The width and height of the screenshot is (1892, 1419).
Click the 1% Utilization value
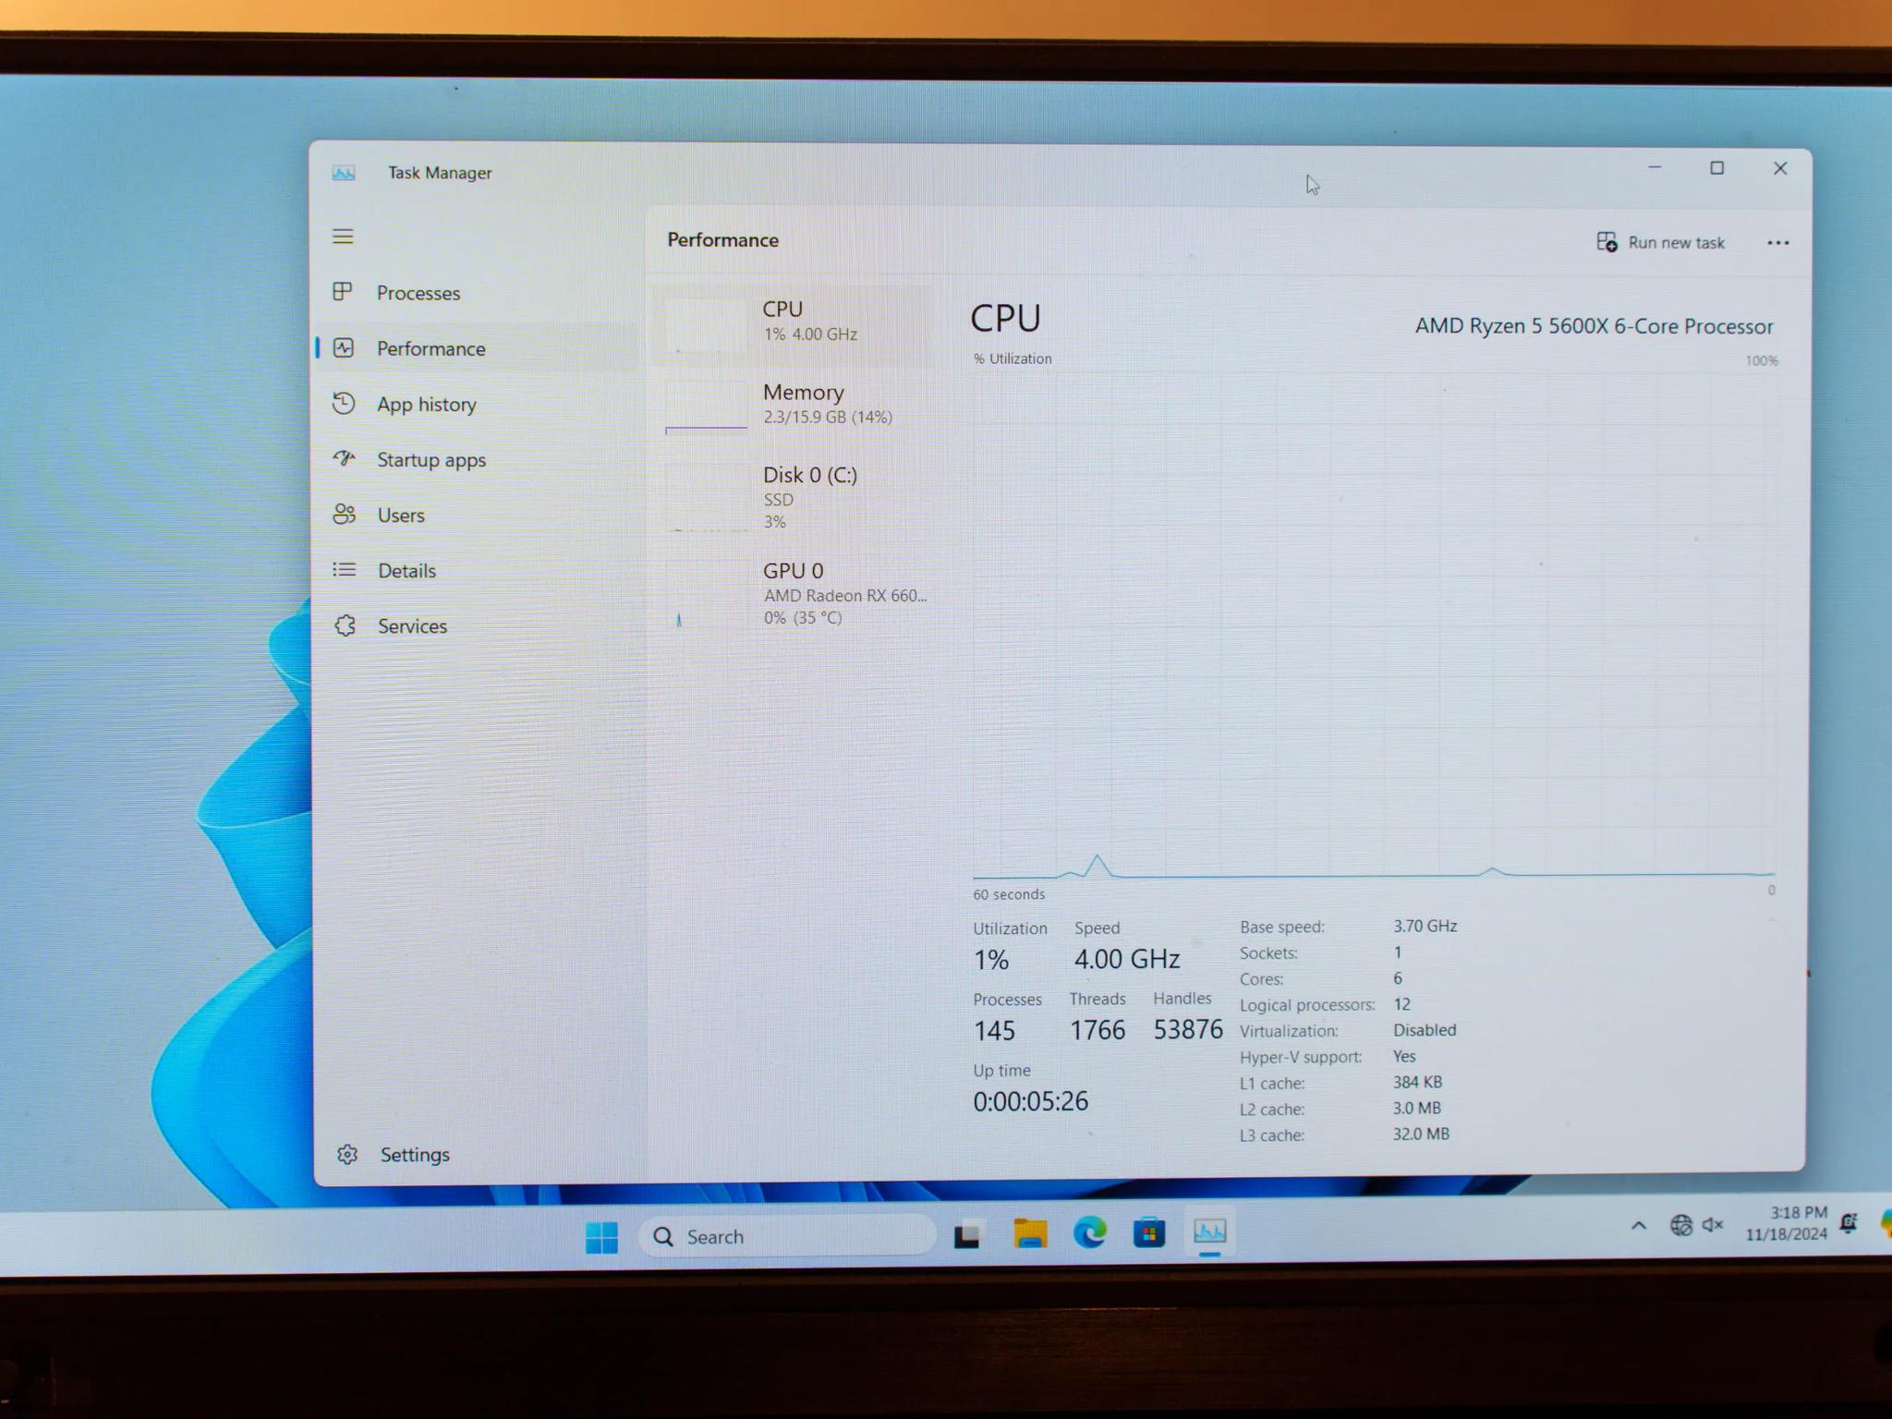pos(991,960)
